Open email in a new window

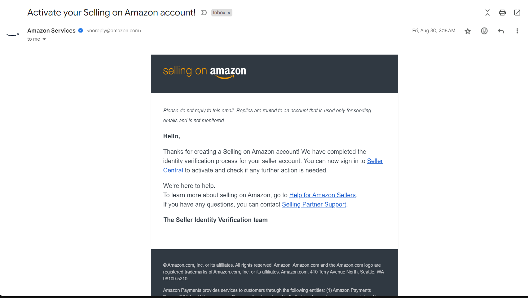click(517, 12)
